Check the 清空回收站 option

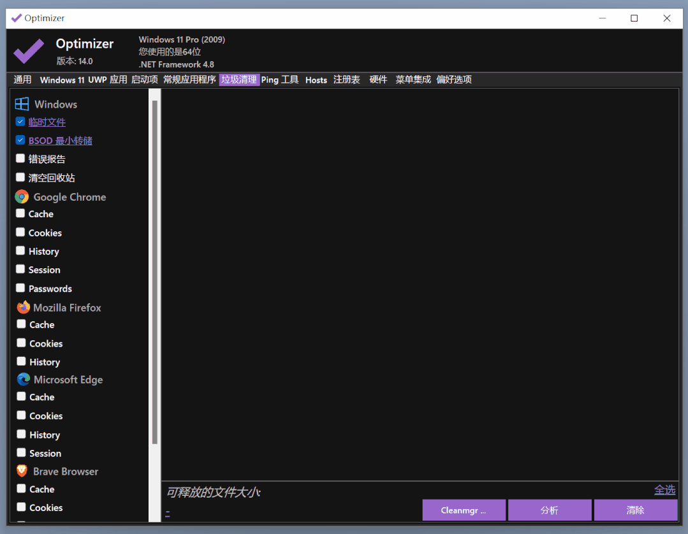(x=20, y=177)
